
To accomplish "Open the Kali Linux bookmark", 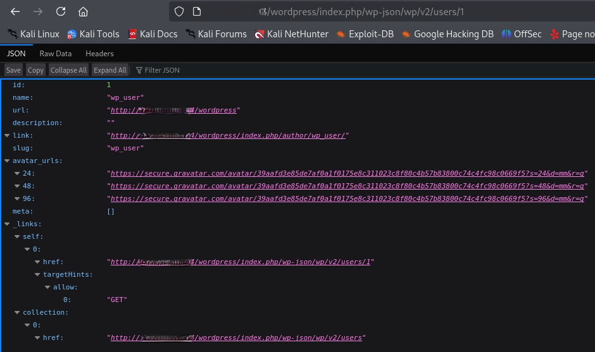I will [x=33, y=34].
